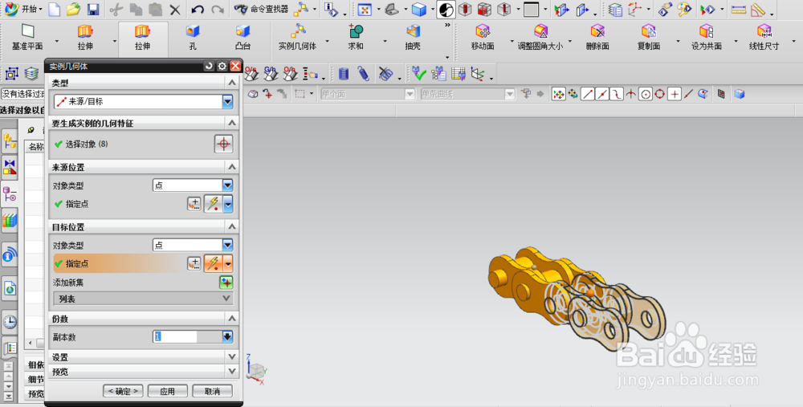Image resolution: width=803 pixels, height=407 pixels.
Task: Expand the 预览 preview section in dialog
Action: 144,372
